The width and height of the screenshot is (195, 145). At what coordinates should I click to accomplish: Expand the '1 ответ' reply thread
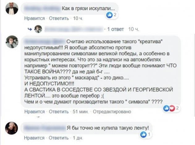(115, 29)
